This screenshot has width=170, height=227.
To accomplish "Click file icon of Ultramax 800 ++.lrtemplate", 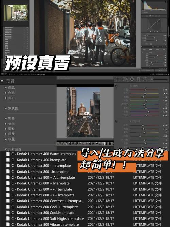I will [x=8, y=189].
